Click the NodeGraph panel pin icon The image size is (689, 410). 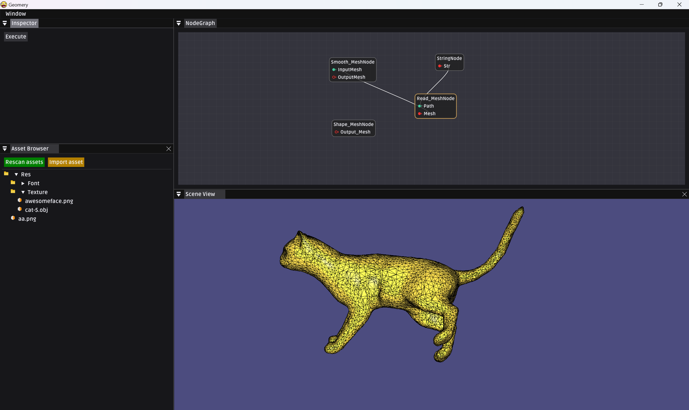tap(179, 23)
